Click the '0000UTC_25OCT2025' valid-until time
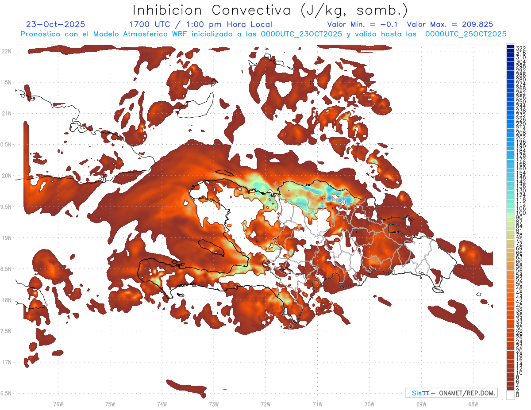Screen dimensions: 531x410 click(x=466, y=34)
